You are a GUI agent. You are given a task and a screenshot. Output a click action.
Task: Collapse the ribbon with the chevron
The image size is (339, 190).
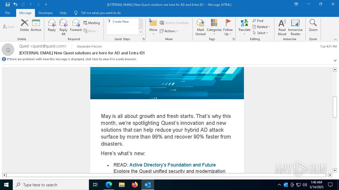tap(335, 39)
